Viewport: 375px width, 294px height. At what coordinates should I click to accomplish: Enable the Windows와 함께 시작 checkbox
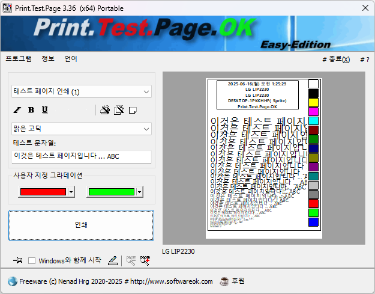pyautogui.click(x=32, y=261)
